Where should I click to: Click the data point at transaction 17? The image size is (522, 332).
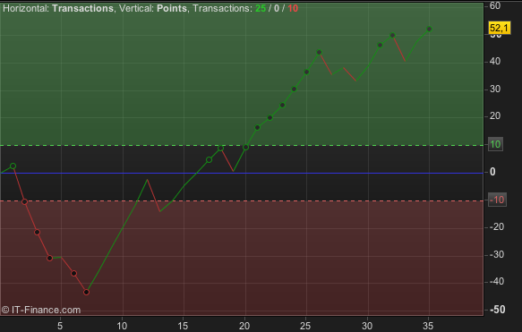(x=209, y=160)
